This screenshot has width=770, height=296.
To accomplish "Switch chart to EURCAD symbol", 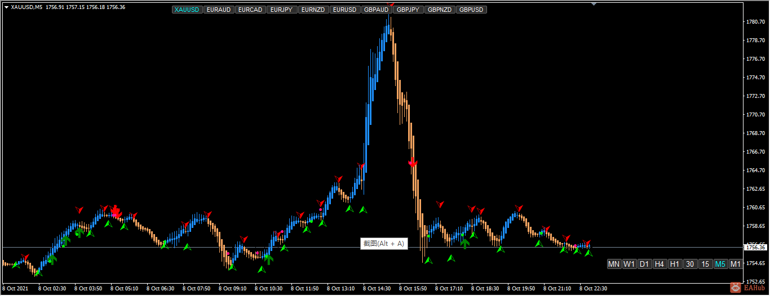I will pos(250,10).
